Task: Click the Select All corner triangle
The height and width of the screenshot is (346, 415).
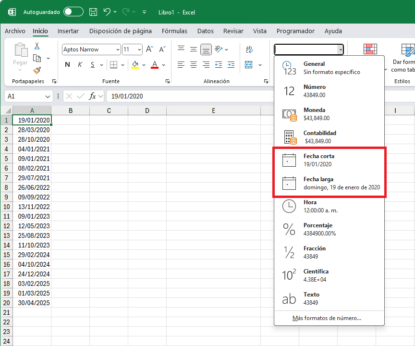Action: pos(8,111)
